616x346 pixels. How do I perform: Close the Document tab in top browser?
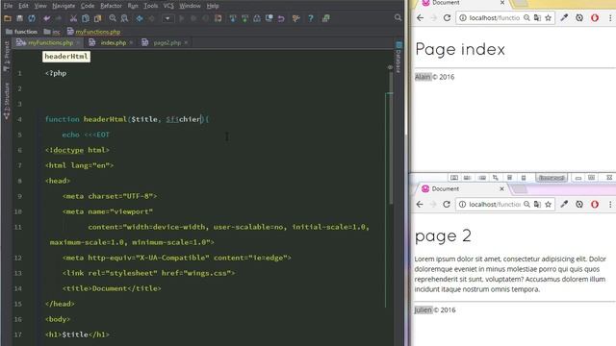[x=502, y=3]
